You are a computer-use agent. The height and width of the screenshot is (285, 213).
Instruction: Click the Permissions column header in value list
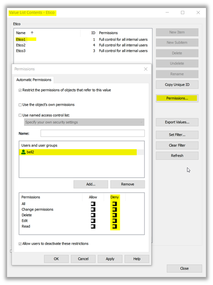(125, 33)
